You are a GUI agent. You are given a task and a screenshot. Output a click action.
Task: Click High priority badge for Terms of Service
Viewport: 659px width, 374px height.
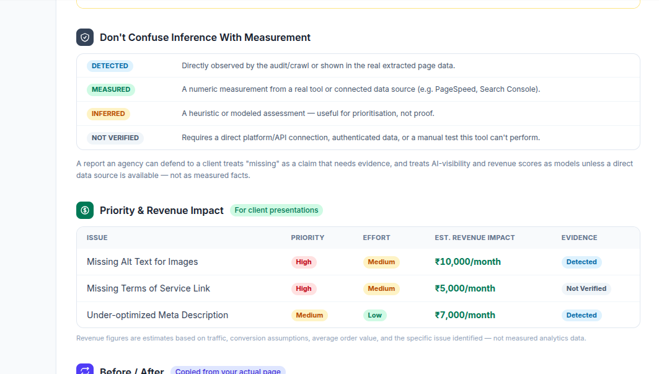303,288
